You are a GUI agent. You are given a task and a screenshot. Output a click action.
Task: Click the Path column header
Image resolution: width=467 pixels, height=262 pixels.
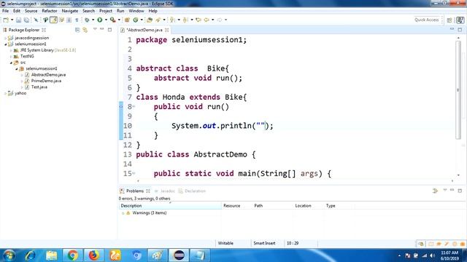272,205
